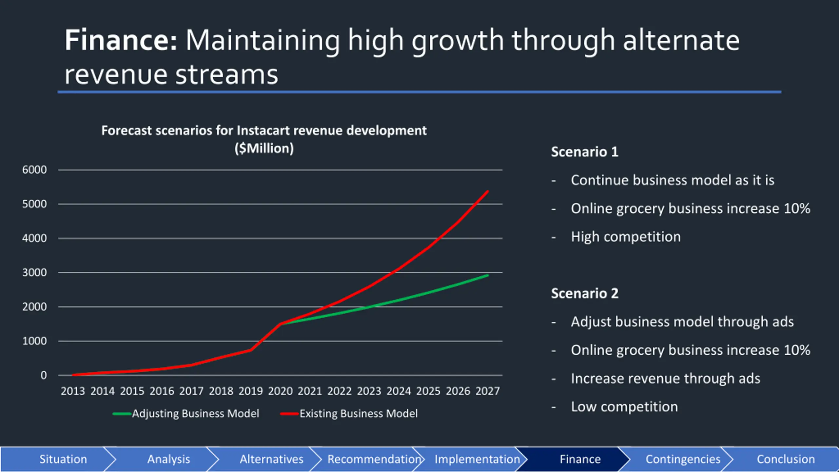Click the 2014 x-axis label
The height and width of the screenshot is (472, 839).
(103, 391)
